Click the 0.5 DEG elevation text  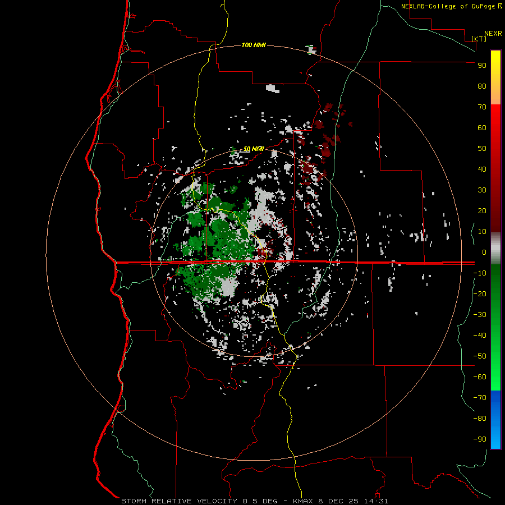pos(260,501)
